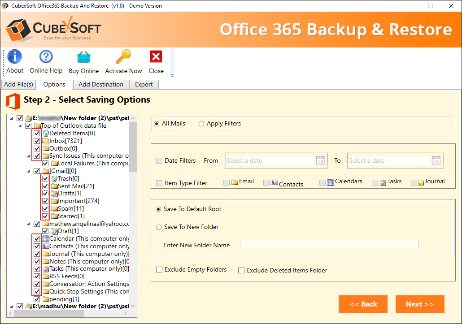Click the first PST data file icon
This screenshot has width=462, height=324.
click(x=29, y=118)
